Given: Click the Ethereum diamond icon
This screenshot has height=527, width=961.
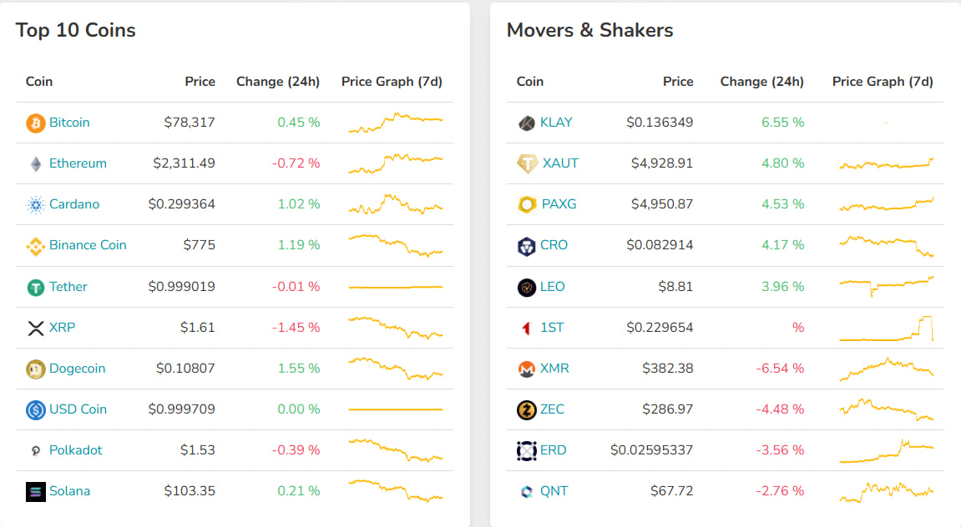Looking at the screenshot, I should click(36, 164).
